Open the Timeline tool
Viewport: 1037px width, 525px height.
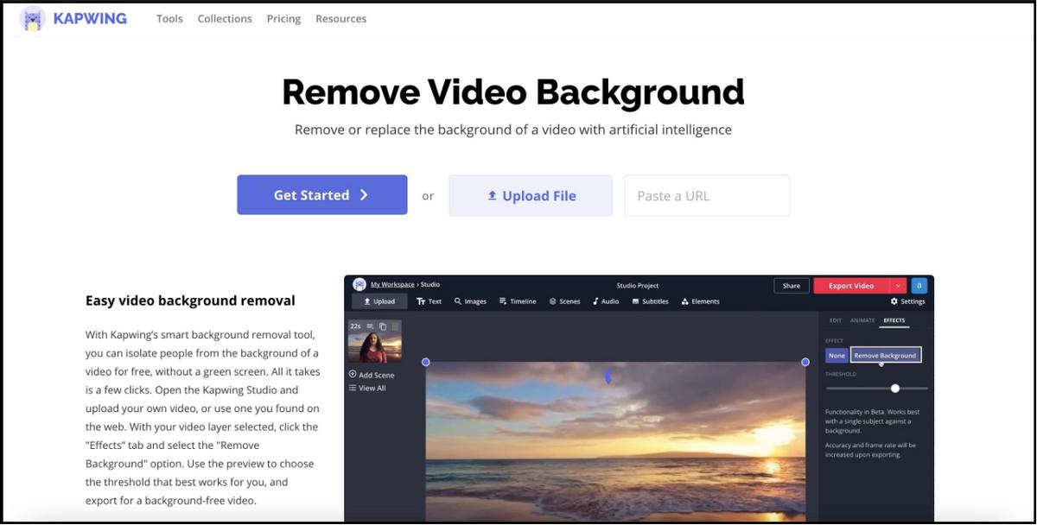[518, 301]
